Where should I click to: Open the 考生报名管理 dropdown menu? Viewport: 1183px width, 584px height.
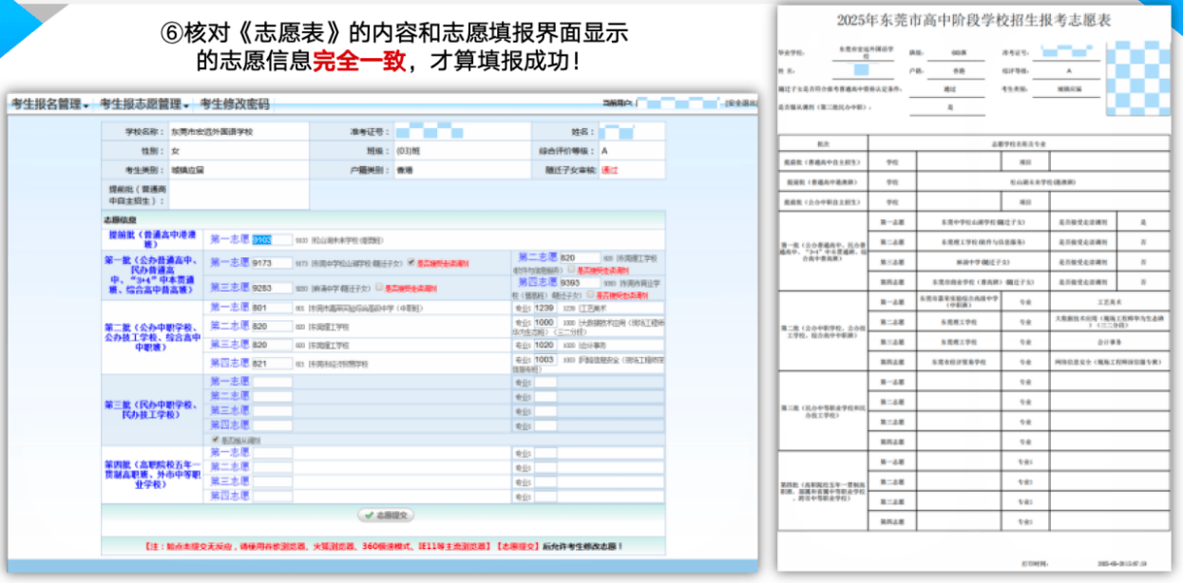point(50,104)
